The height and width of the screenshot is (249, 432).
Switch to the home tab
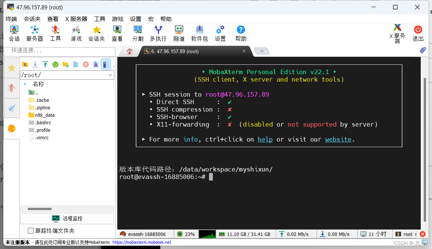coord(130,51)
